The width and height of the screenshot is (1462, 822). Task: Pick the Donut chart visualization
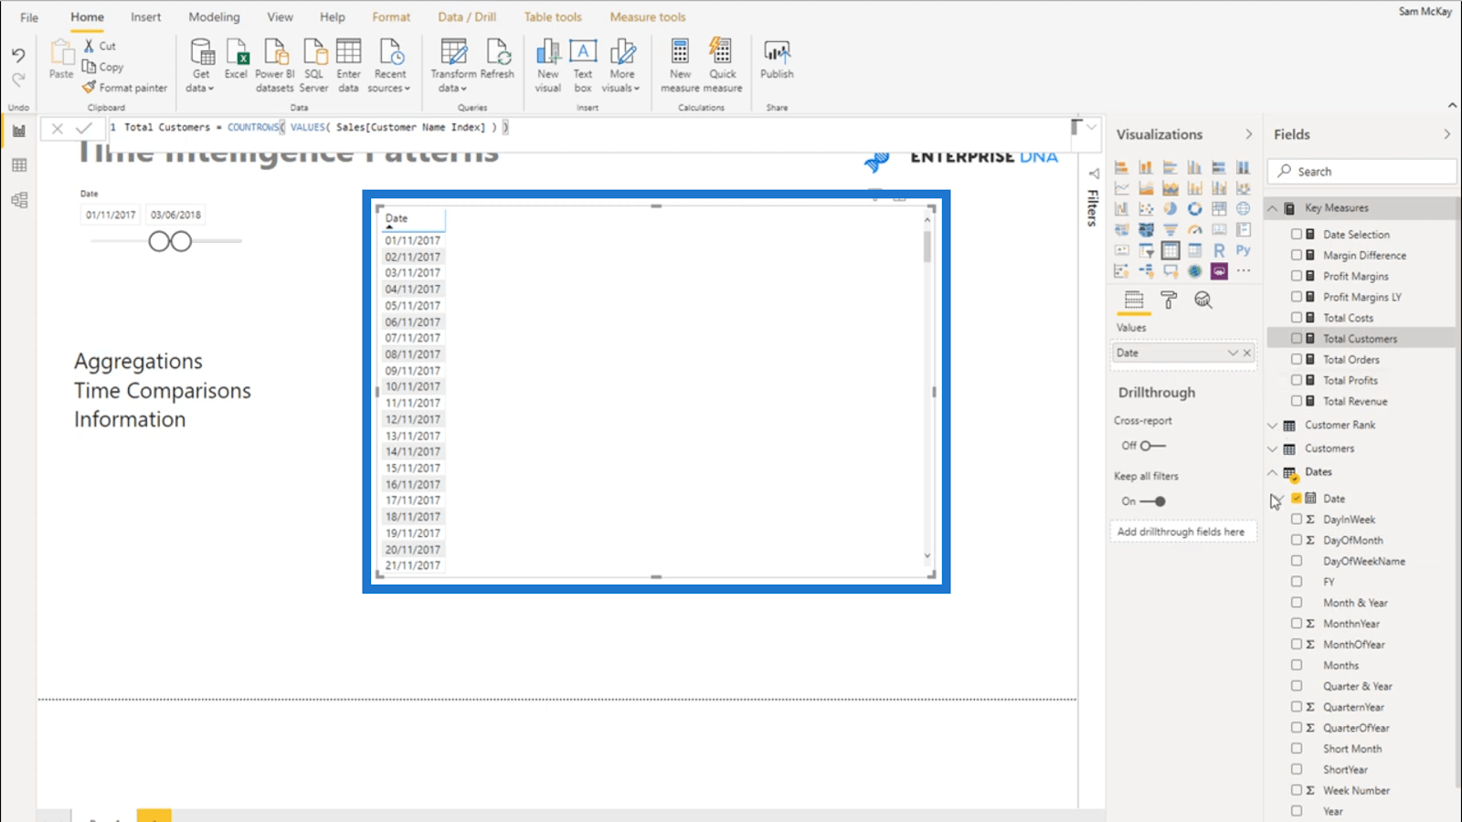pos(1194,208)
